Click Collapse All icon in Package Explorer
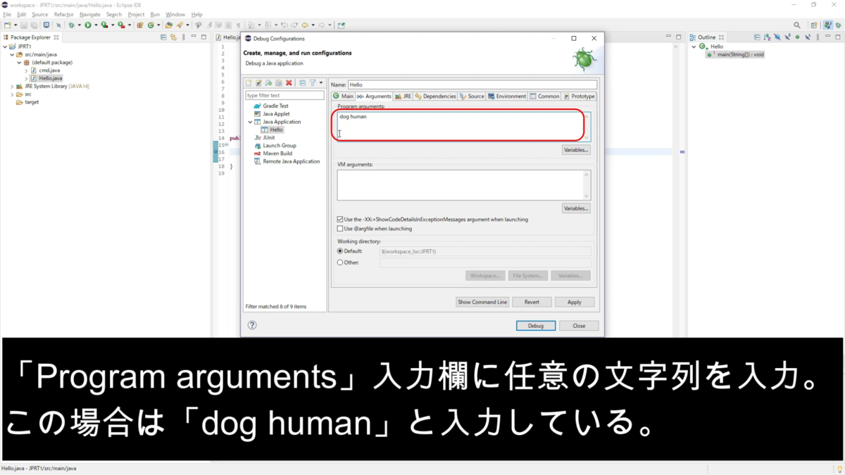845x475 pixels. pyautogui.click(x=163, y=37)
